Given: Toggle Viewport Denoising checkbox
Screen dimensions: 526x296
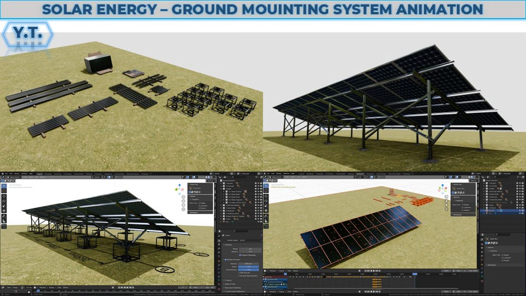Looking at the screenshot, I should [240, 255].
